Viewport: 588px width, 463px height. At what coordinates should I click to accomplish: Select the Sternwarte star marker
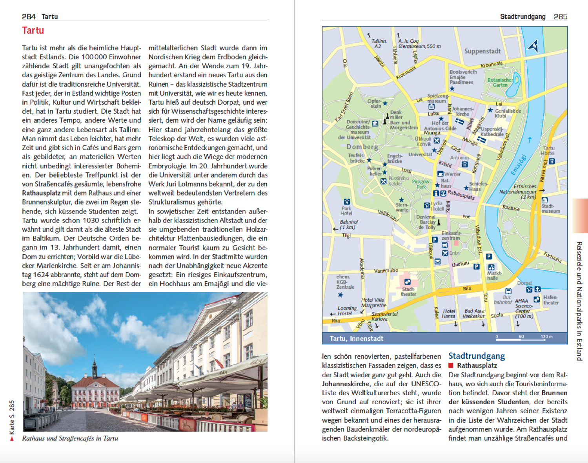(x=401, y=200)
